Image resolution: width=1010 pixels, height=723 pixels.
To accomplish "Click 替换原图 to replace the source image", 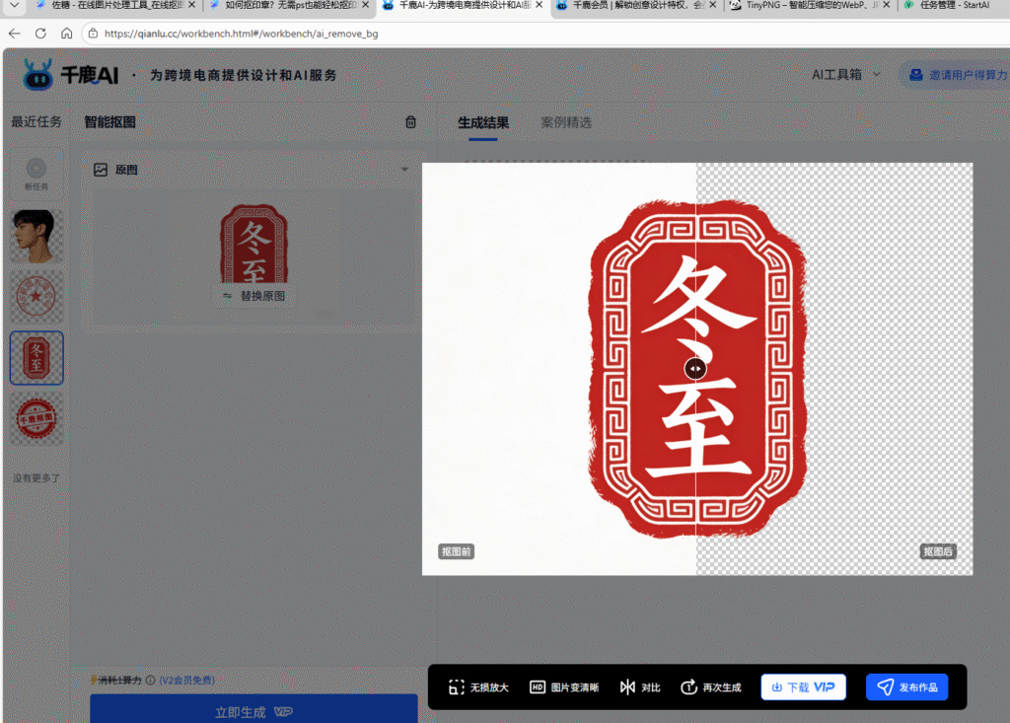I will pyautogui.click(x=254, y=295).
